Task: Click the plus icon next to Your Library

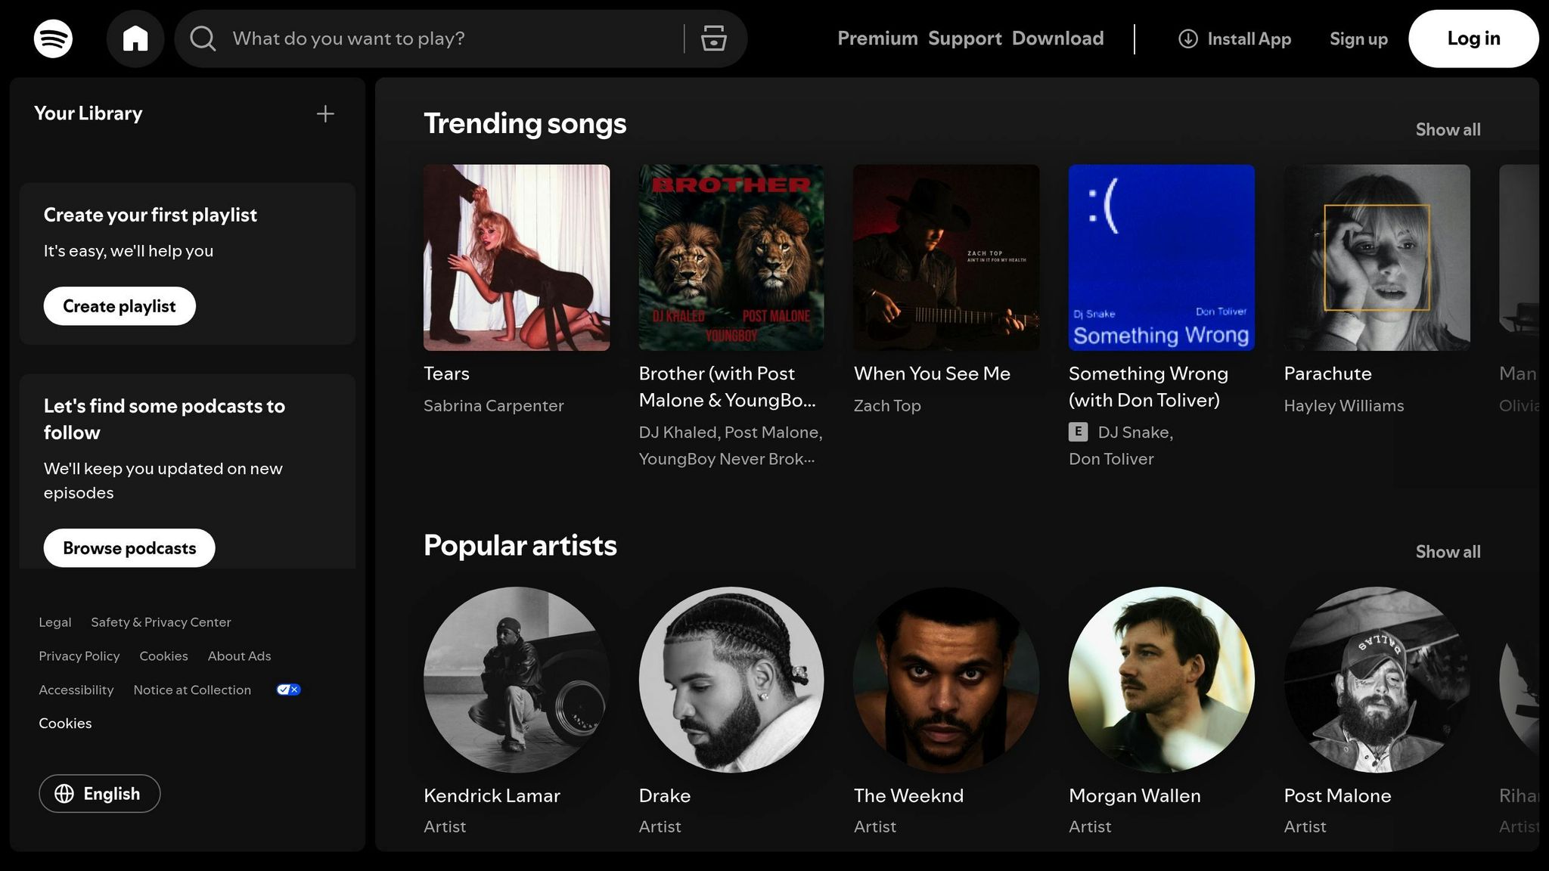Action: [x=324, y=113]
